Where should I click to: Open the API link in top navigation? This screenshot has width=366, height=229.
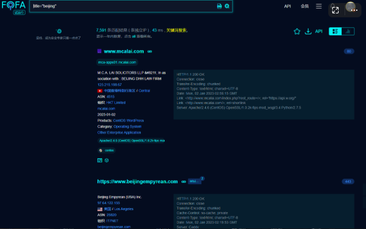point(287,6)
